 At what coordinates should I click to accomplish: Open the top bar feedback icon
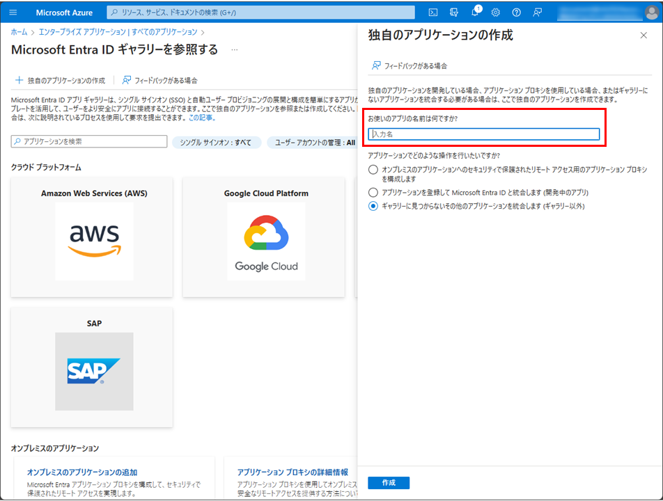pyautogui.click(x=537, y=12)
